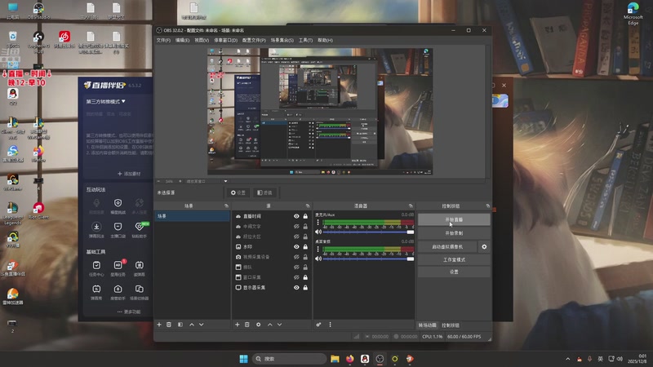Open the 编辑(E) menu

182,40
